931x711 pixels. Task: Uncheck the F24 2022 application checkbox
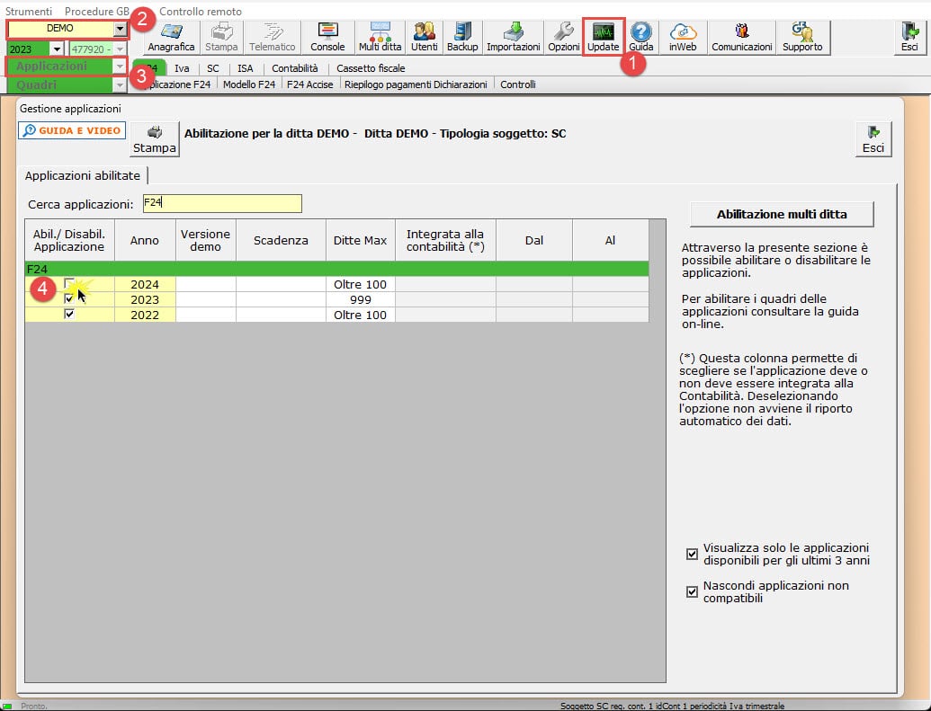[69, 315]
